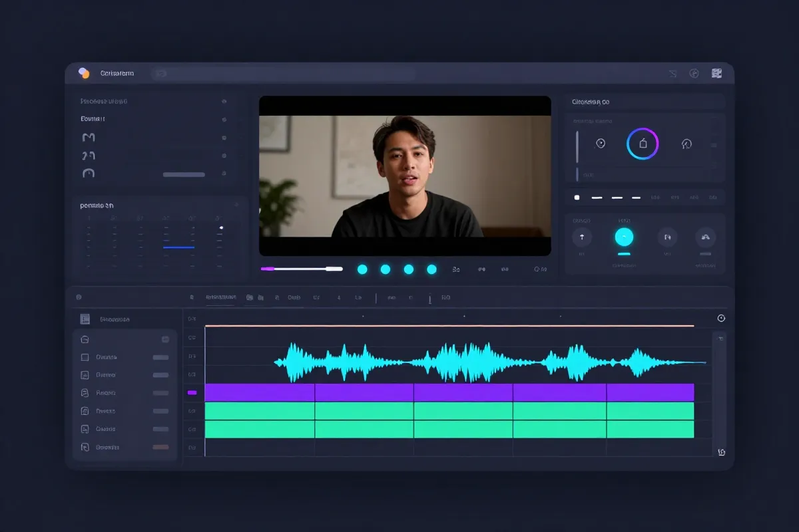Screen dimensions: 799x532
Task: Click the app title text beside the logo
Action: tap(117, 73)
